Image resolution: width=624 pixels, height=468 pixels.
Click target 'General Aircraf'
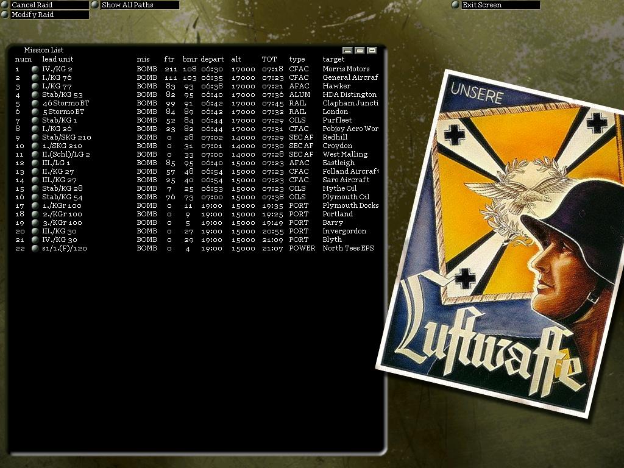click(350, 77)
